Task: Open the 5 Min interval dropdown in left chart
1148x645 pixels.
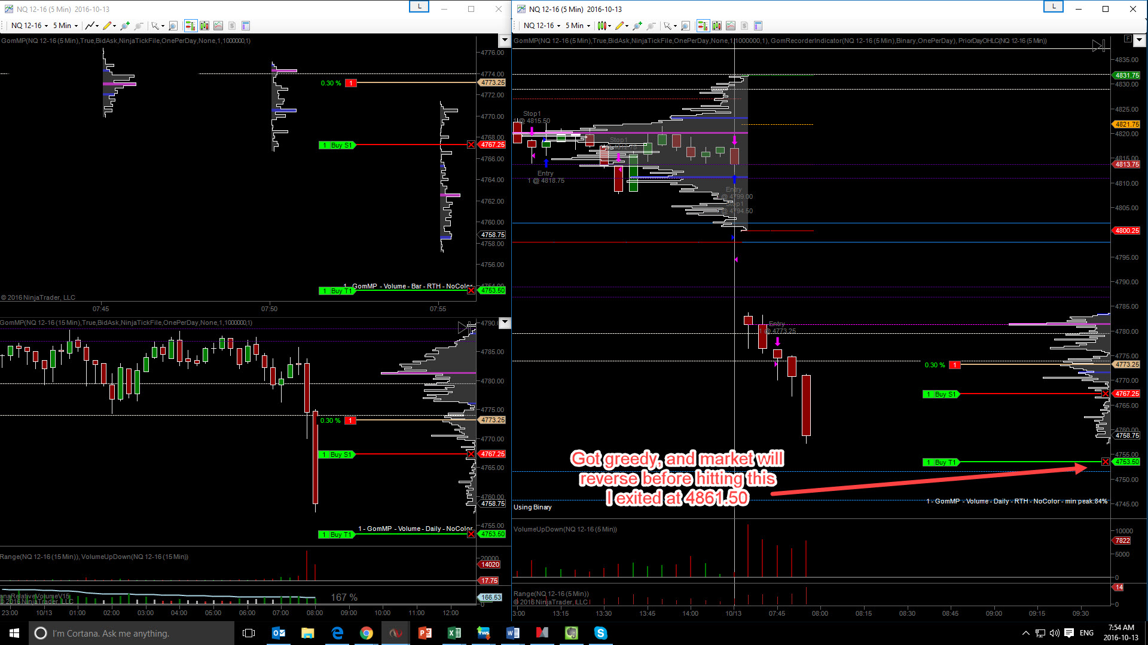Action: 65,26
